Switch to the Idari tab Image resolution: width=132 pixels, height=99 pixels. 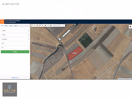2,26
